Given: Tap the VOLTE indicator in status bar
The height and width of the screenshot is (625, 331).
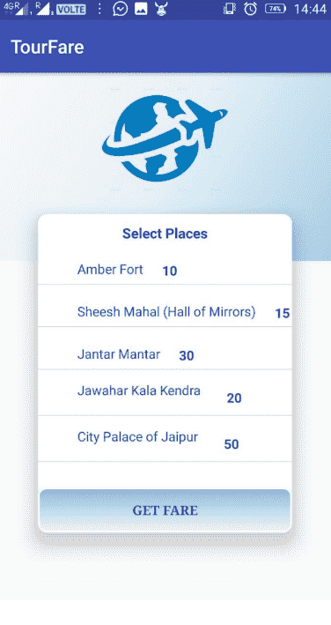Looking at the screenshot, I should (70, 9).
